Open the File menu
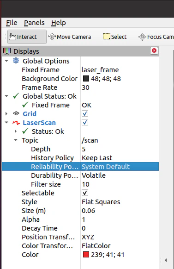 click(12, 23)
